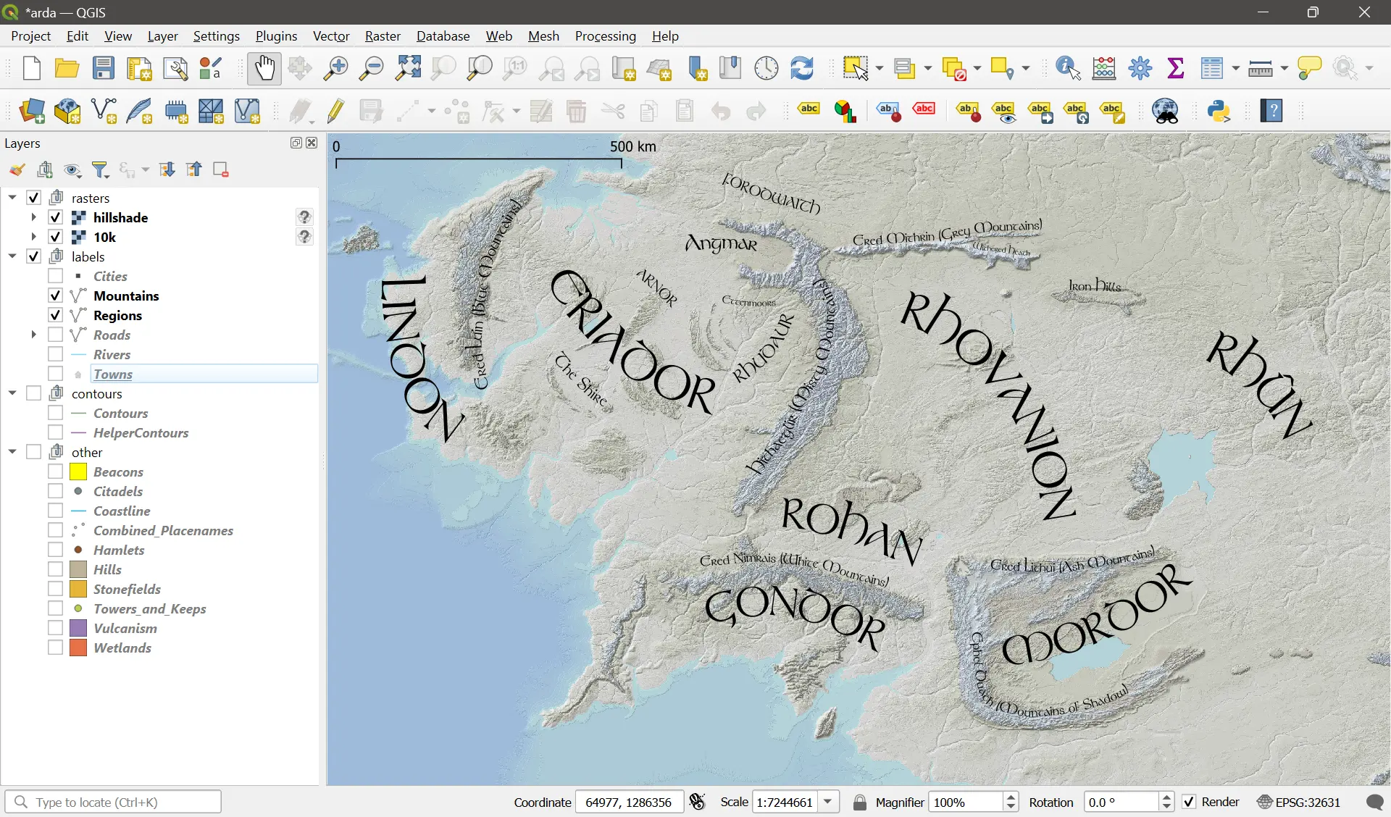The height and width of the screenshot is (817, 1391).
Task: Click the Statistical Summary sigma icon
Action: [x=1176, y=68]
